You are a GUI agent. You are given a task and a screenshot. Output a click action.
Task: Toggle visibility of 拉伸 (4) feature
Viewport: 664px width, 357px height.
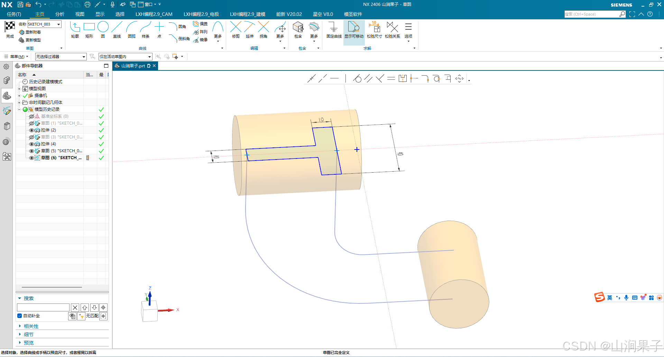coord(31,144)
